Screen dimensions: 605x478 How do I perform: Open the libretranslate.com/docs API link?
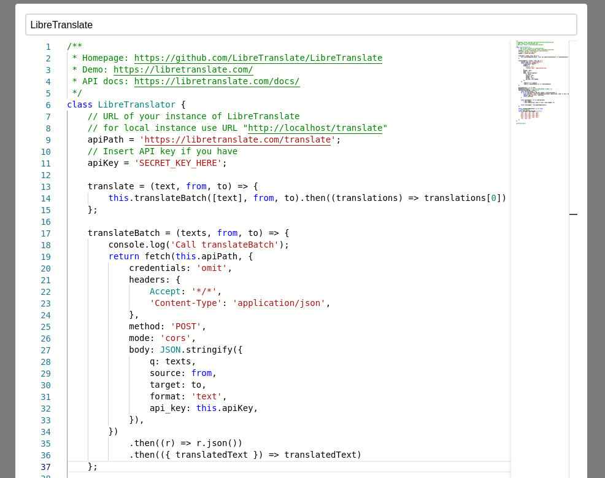[217, 81]
